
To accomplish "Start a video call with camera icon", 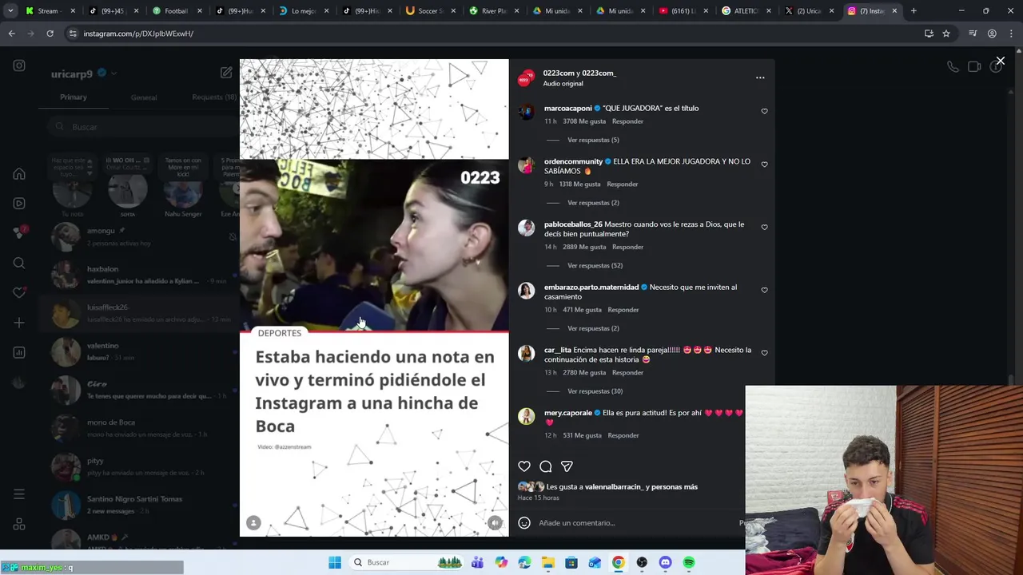I will point(974,67).
